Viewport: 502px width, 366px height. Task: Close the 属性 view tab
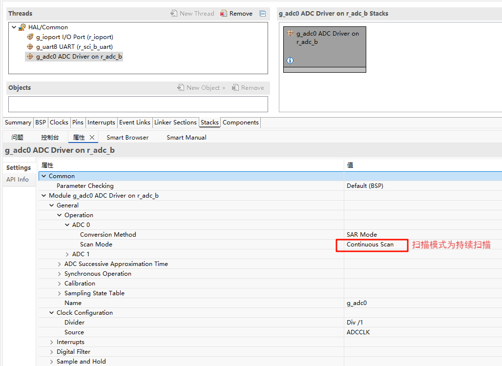92,138
